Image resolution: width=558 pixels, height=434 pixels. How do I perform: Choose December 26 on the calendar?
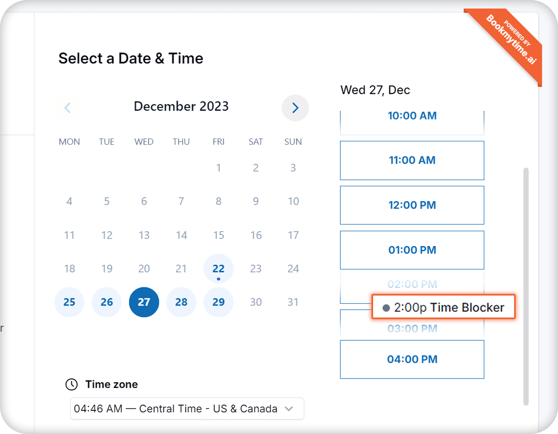point(107,302)
